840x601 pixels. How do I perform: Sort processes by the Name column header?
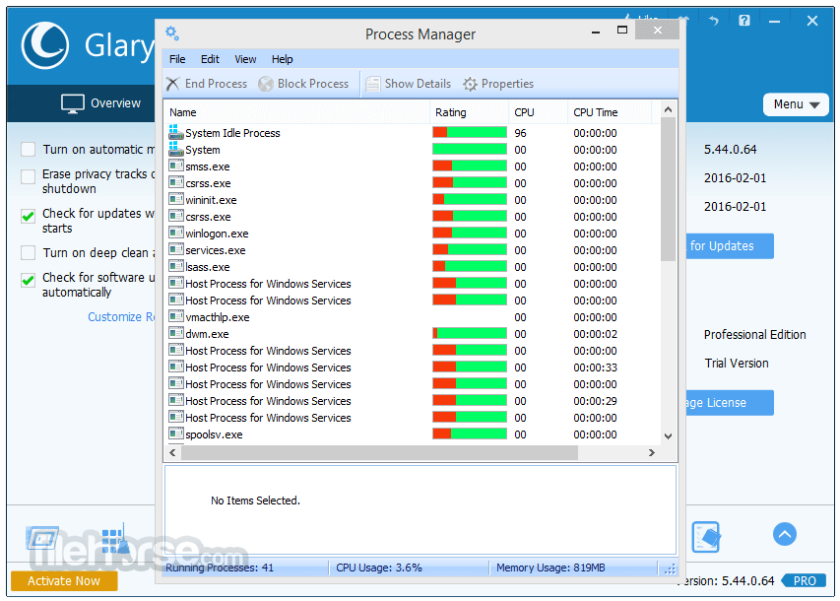coord(297,112)
